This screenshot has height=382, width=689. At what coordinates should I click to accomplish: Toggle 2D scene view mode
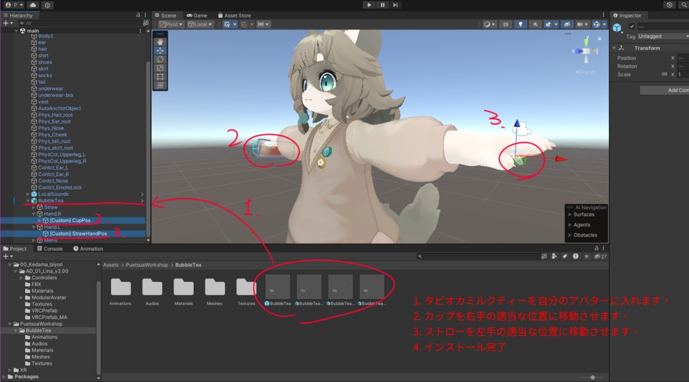click(505, 24)
